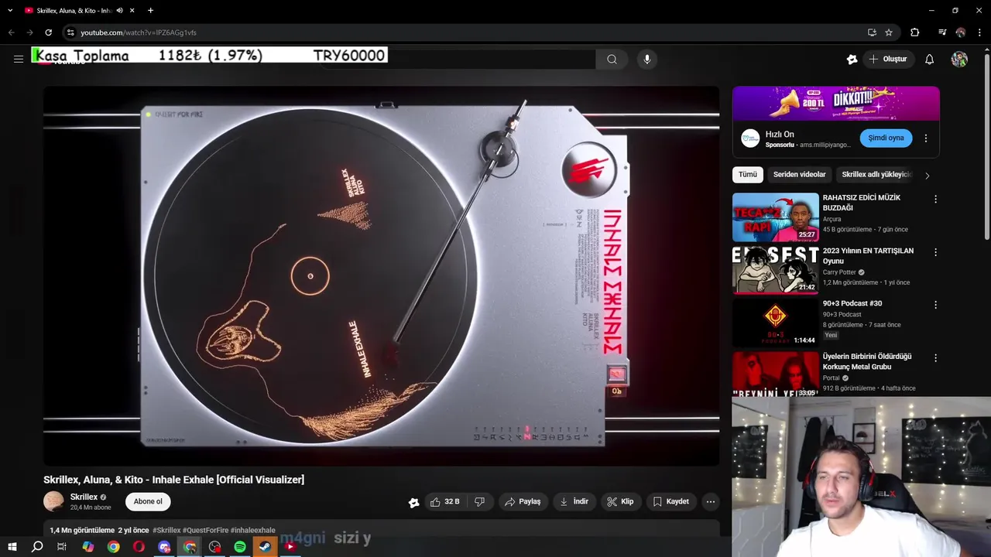991x557 pixels.
Task: Dislike the video with thumbs-down icon
Action: click(x=479, y=502)
